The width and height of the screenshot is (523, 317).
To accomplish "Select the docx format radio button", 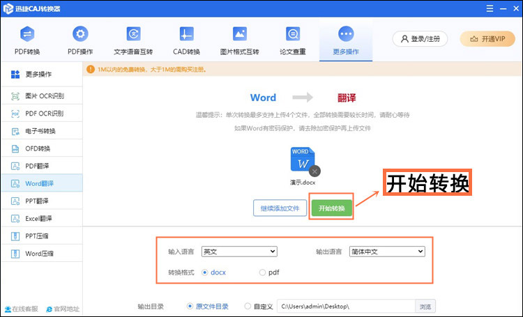I will pos(205,272).
